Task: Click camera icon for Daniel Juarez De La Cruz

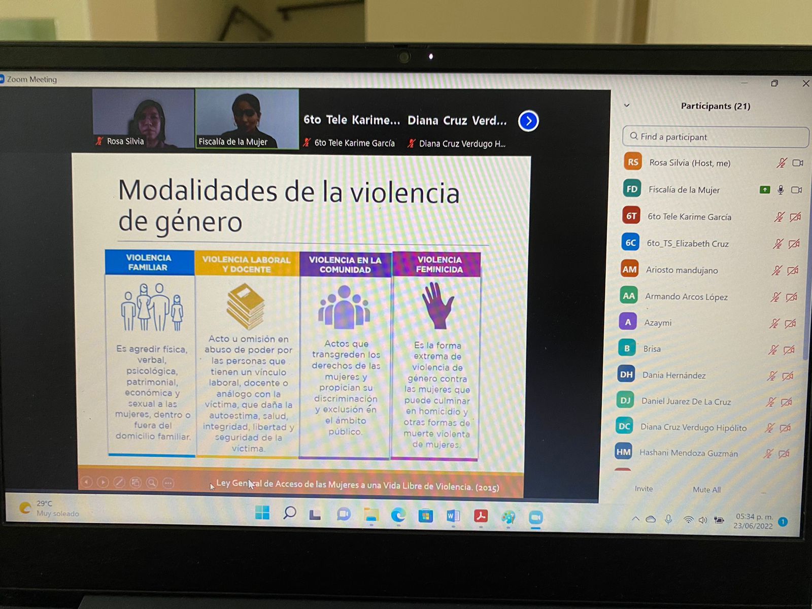Action: coord(787,402)
